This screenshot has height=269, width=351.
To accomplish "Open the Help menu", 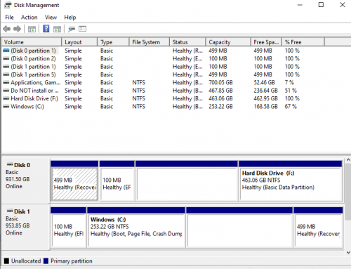I will (70, 18).
